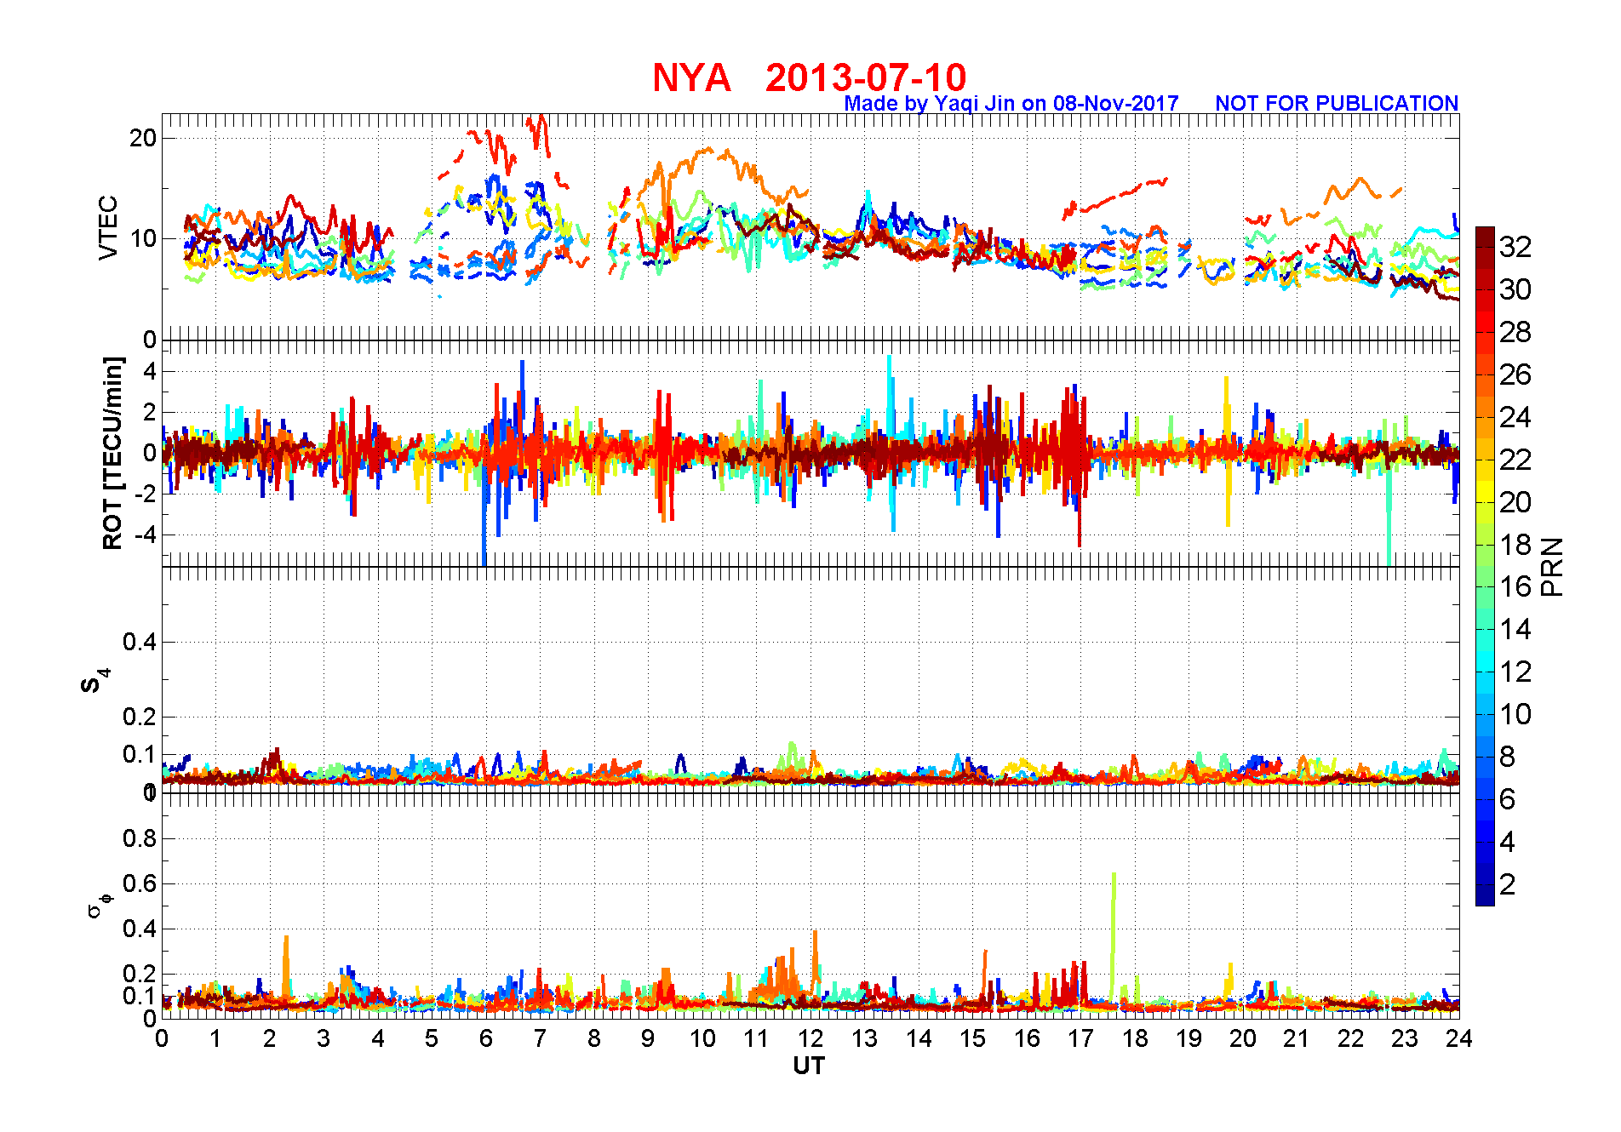Select the "0.8" tick label on the σφ axis

coord(140,838)
